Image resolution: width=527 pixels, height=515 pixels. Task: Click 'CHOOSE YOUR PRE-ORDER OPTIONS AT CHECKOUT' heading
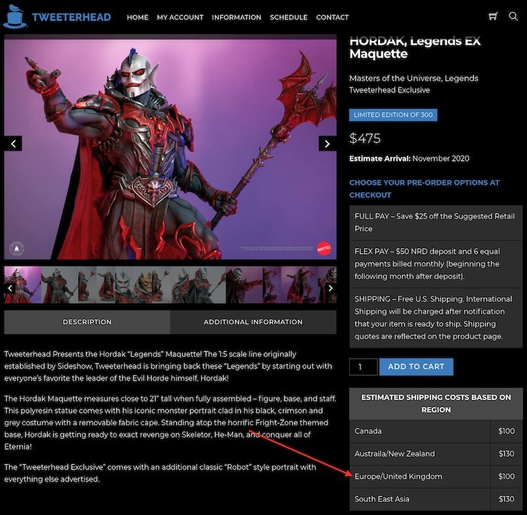(424, 189)
